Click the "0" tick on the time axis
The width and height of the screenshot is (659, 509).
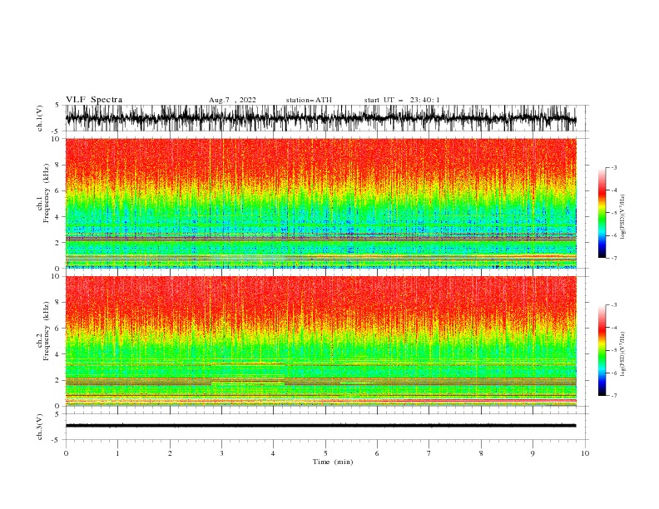66,453
